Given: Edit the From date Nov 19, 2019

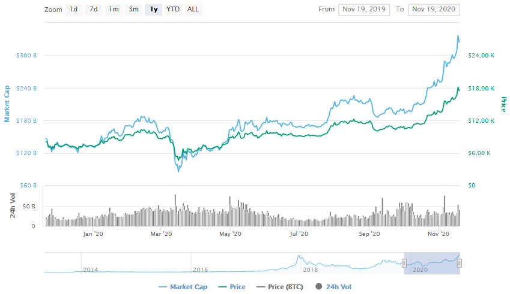Looking at the screenshot, I should 364,10.
